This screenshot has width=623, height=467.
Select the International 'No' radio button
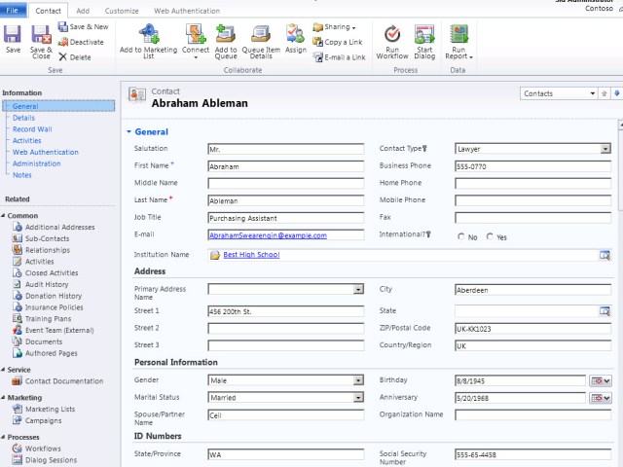click(x=460, y=236)
